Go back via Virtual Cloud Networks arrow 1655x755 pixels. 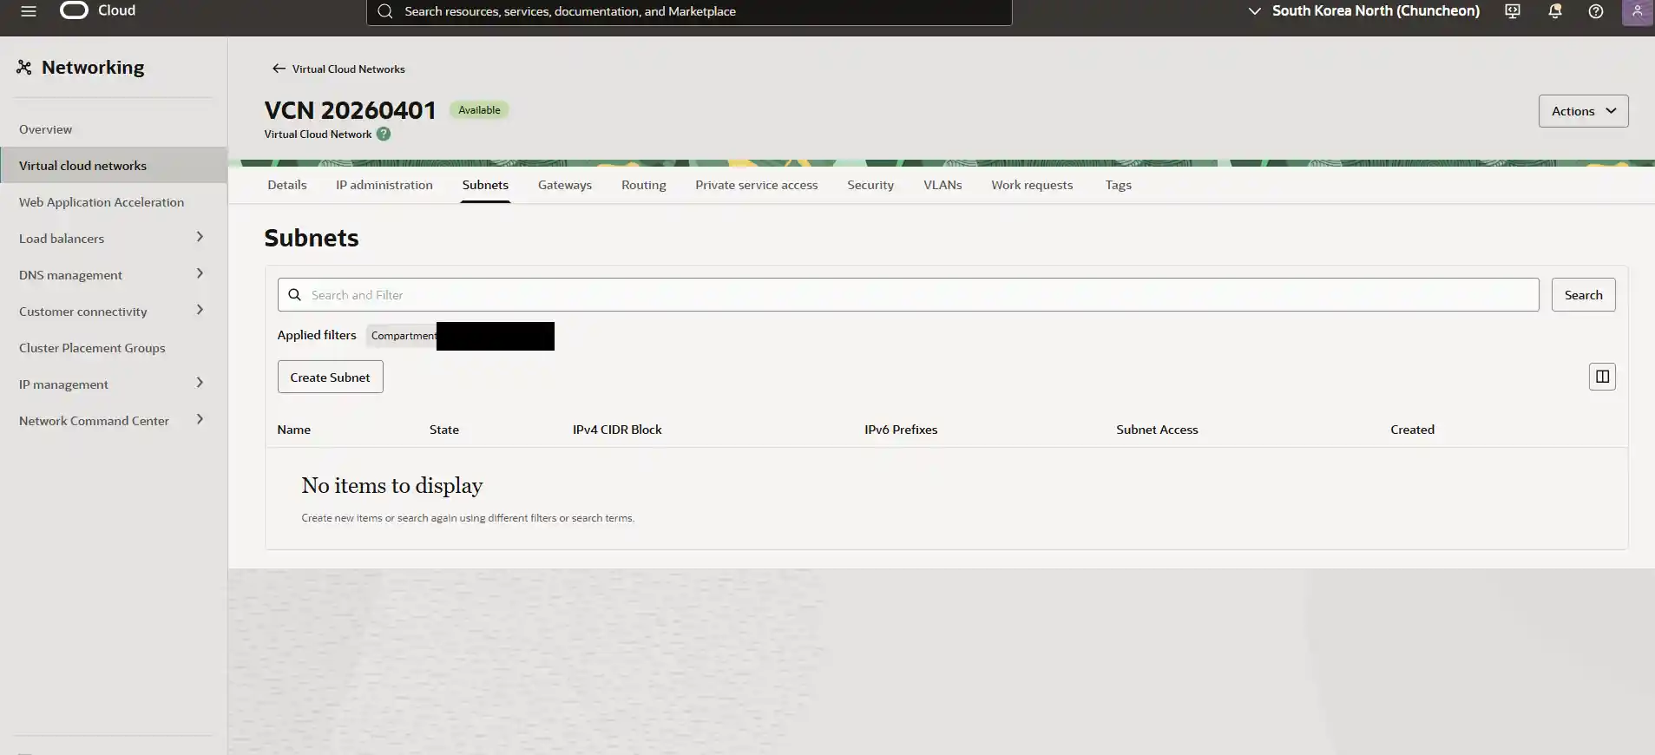pyautogui.click(x=279, y=69)
